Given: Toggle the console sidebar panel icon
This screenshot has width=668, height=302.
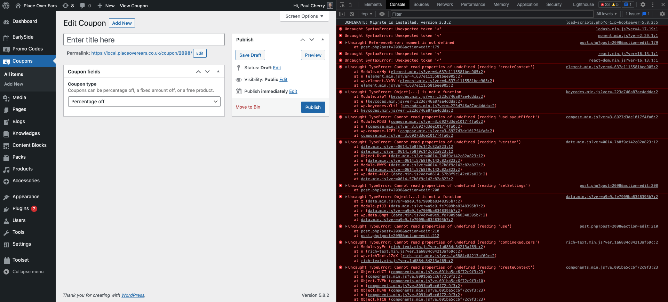Looking at the screenshot, I should 342,14.
